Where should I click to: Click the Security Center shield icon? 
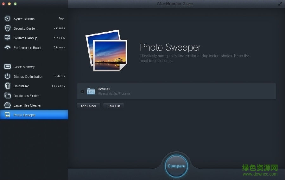pyautogui.click(x=7, y=28)
